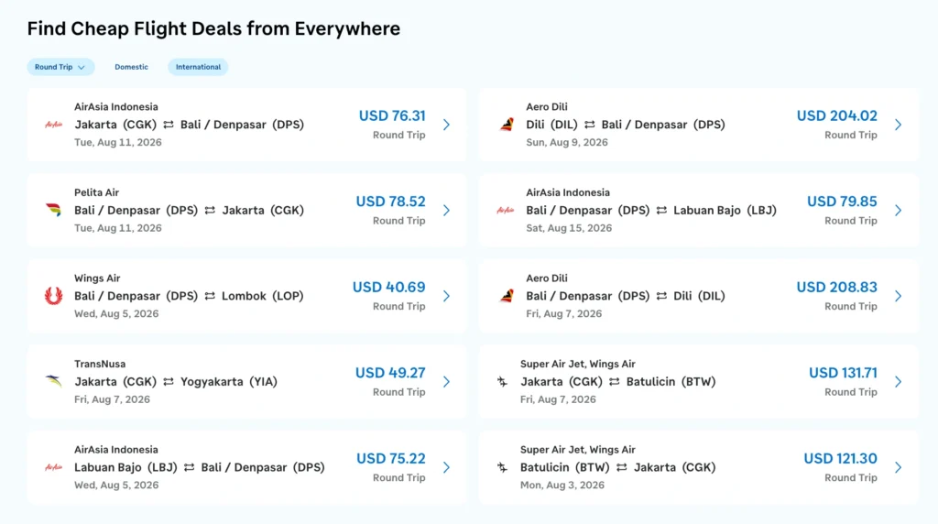
Task: Open chevron for USD 204.02 deal
Action: pos(898,125)
